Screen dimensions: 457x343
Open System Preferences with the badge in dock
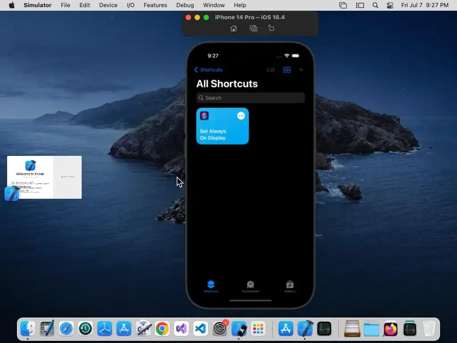220,329
